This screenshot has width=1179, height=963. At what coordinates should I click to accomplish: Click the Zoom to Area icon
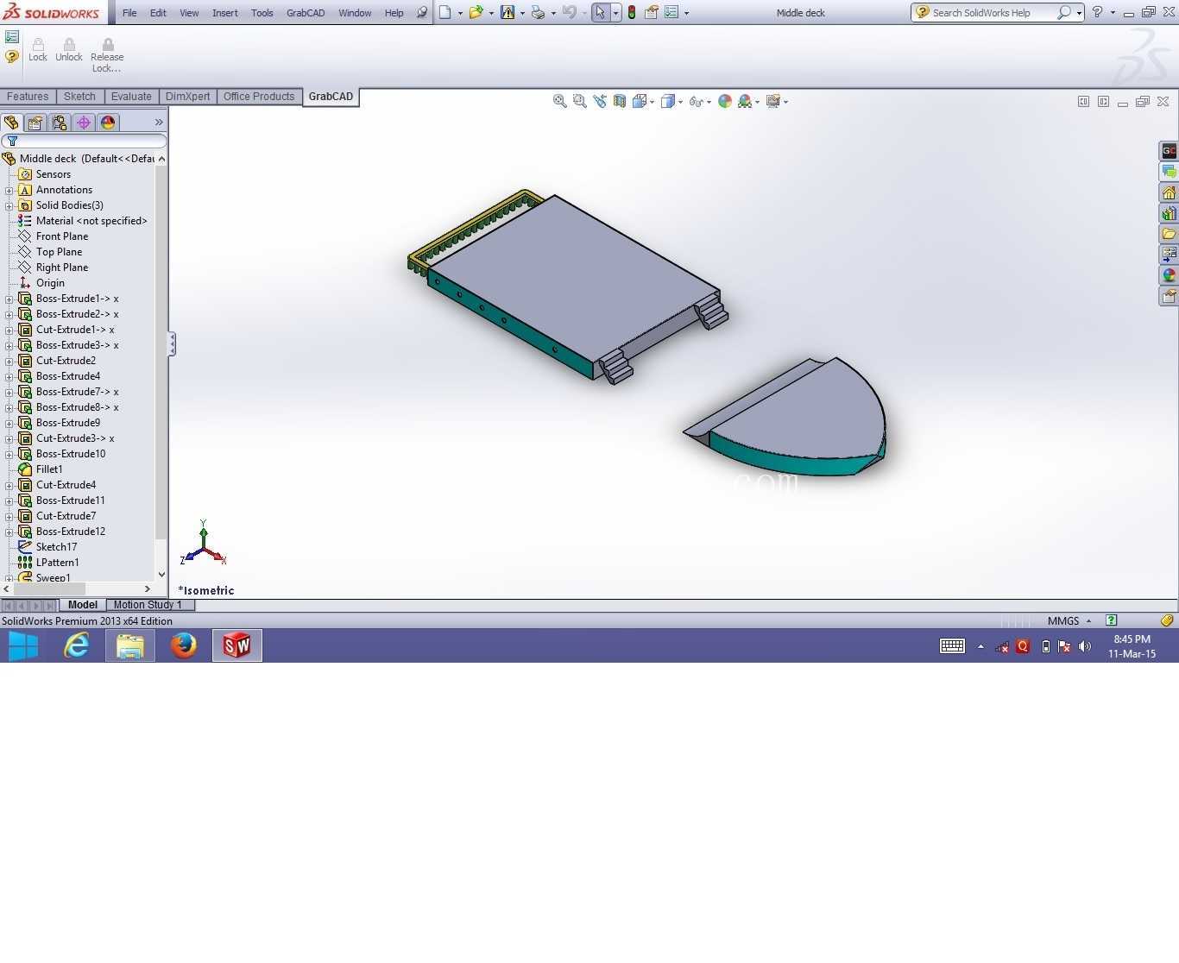(580, 101)
